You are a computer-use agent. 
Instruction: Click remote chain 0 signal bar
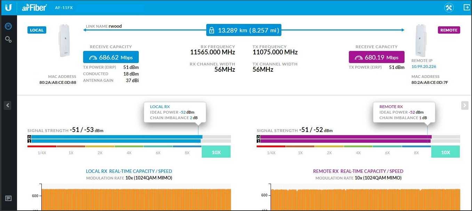click(x=346, y=137)
